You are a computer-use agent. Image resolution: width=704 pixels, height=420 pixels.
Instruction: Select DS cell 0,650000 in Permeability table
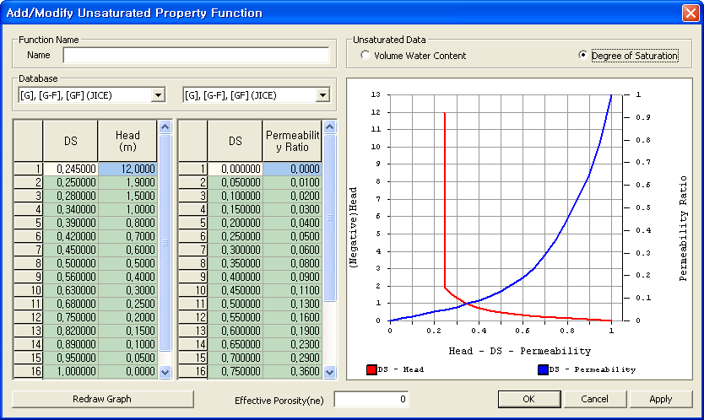tap(236, 344)
